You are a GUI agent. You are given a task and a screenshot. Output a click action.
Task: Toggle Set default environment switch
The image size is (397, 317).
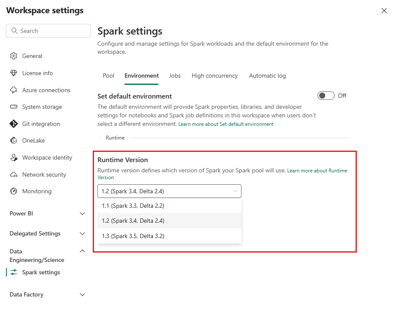(x=326, y=96)
